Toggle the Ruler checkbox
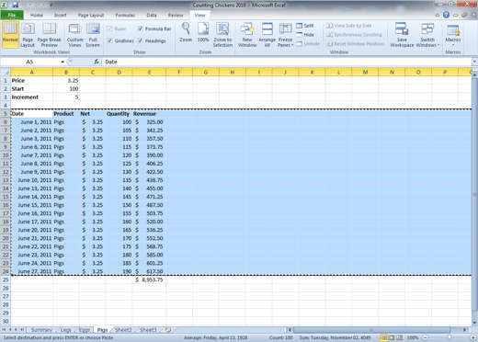Viewport: 478px width, 342px height. click(109, 28)
